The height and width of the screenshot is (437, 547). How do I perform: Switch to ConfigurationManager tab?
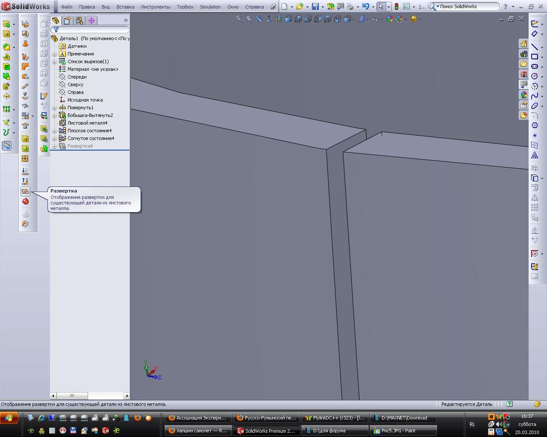tap(79, 20)
